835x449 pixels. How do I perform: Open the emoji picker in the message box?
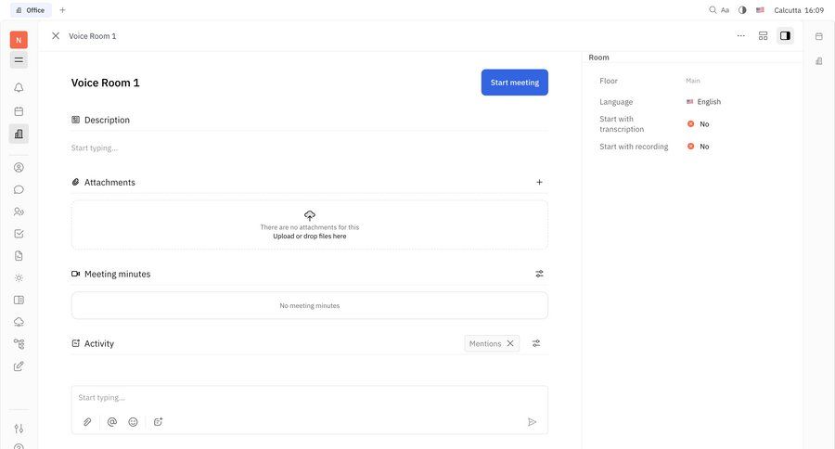pyautogui.click(x=133, y=422)
